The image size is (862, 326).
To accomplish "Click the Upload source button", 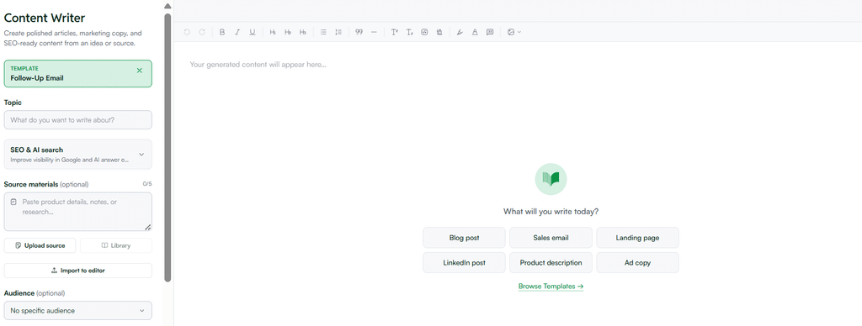I will [40, 245].
